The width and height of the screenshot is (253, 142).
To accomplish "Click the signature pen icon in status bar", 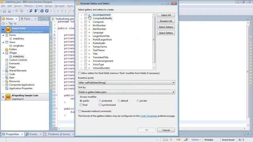I will coord(186,140).
